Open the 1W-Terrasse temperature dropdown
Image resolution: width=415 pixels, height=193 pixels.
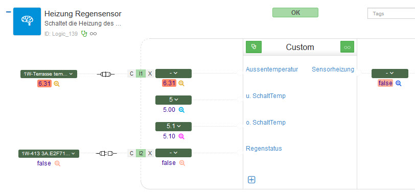[49, 74]
